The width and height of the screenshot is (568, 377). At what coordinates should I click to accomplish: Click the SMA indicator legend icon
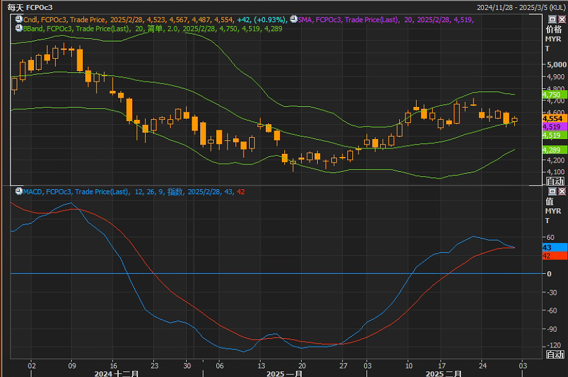pos(293,20)
